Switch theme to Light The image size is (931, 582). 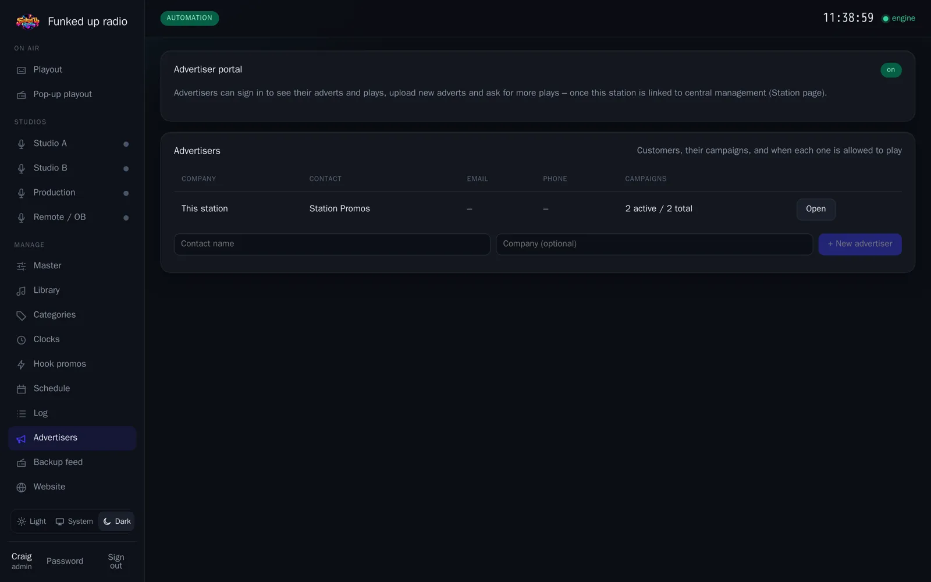31,521
